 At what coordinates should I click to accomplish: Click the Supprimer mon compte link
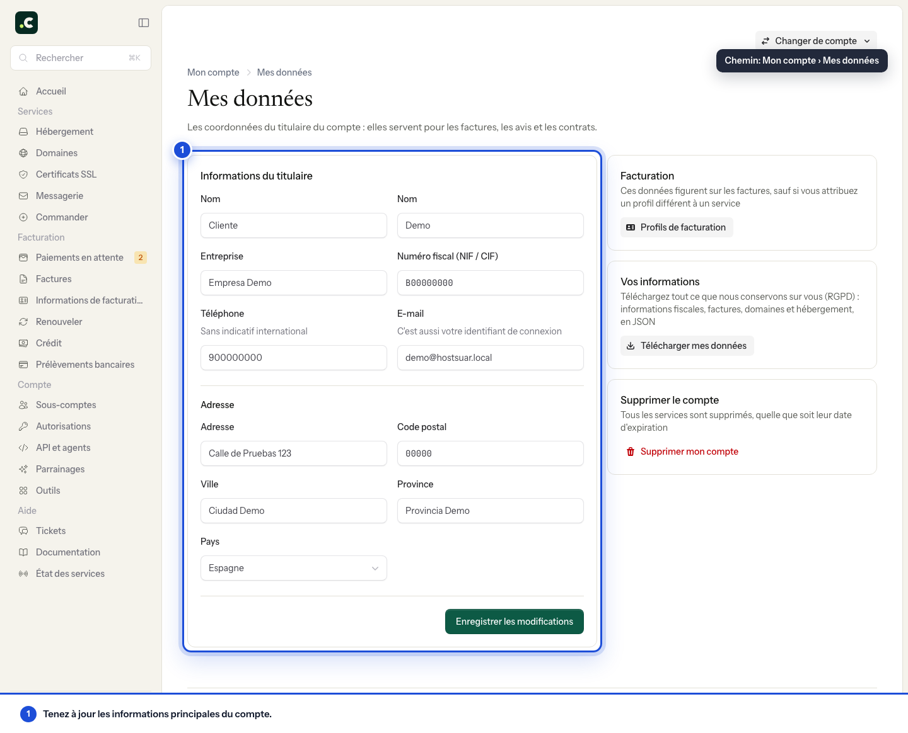point(682,452)
